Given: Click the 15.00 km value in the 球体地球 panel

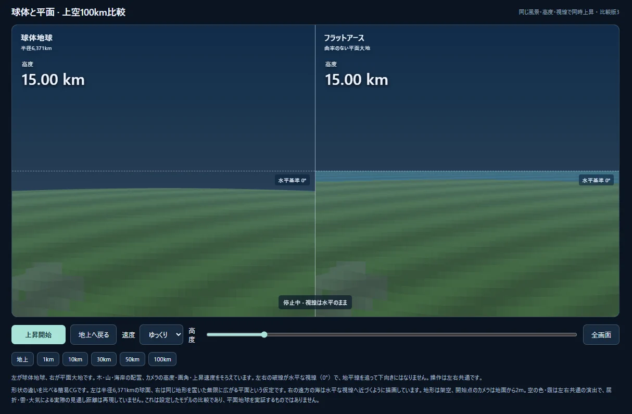Looking at the screenshot, I should (x=53, y=80).
